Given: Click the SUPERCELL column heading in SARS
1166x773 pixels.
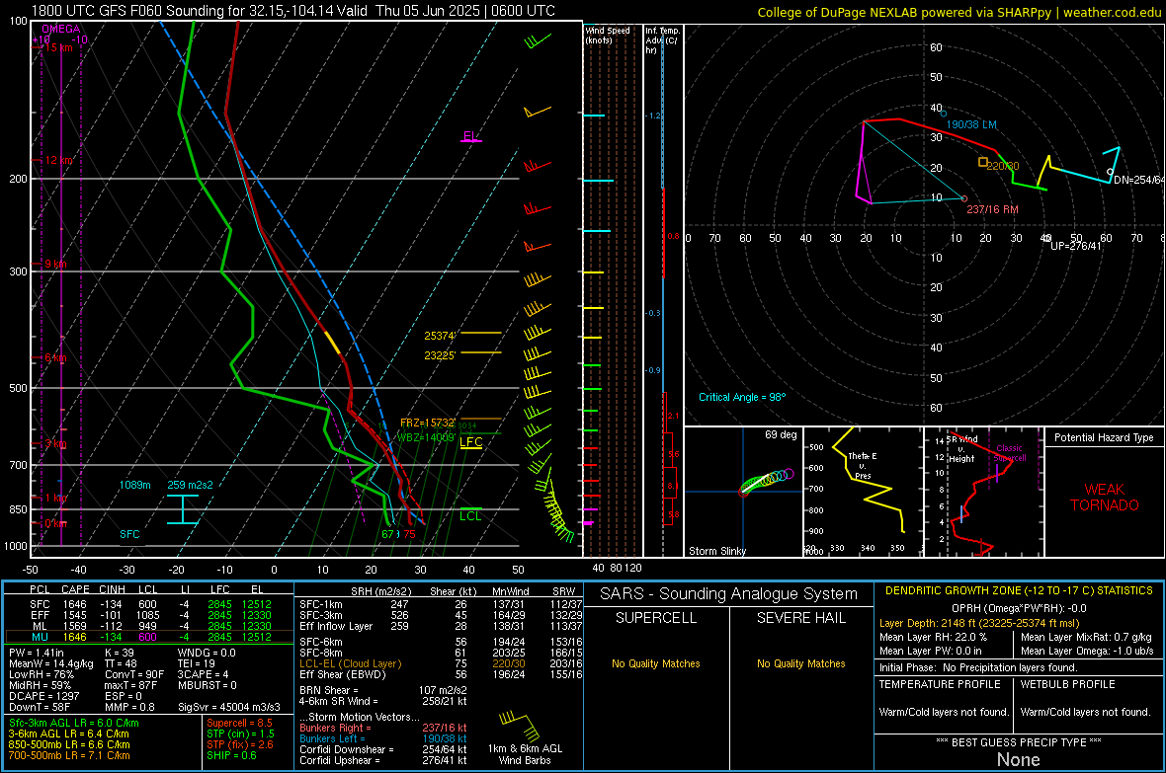Looking at the screenshot, I should coord(656,618).
